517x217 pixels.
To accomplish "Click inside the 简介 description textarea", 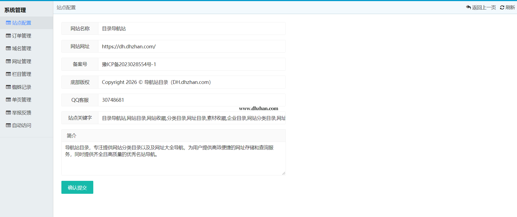I will click(173, 162).
